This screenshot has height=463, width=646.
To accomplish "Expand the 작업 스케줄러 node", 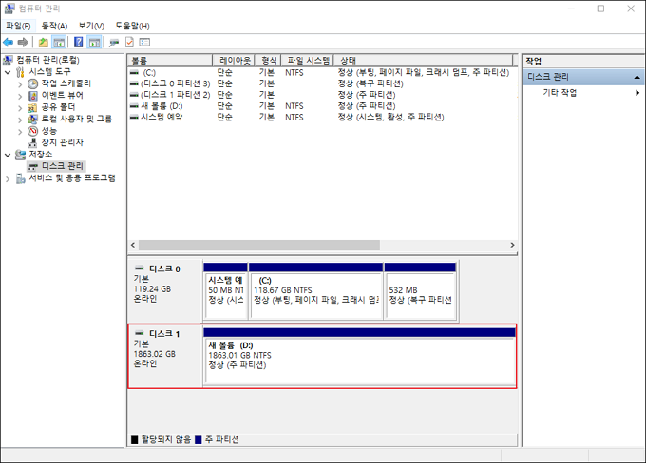I will [20, 84].
